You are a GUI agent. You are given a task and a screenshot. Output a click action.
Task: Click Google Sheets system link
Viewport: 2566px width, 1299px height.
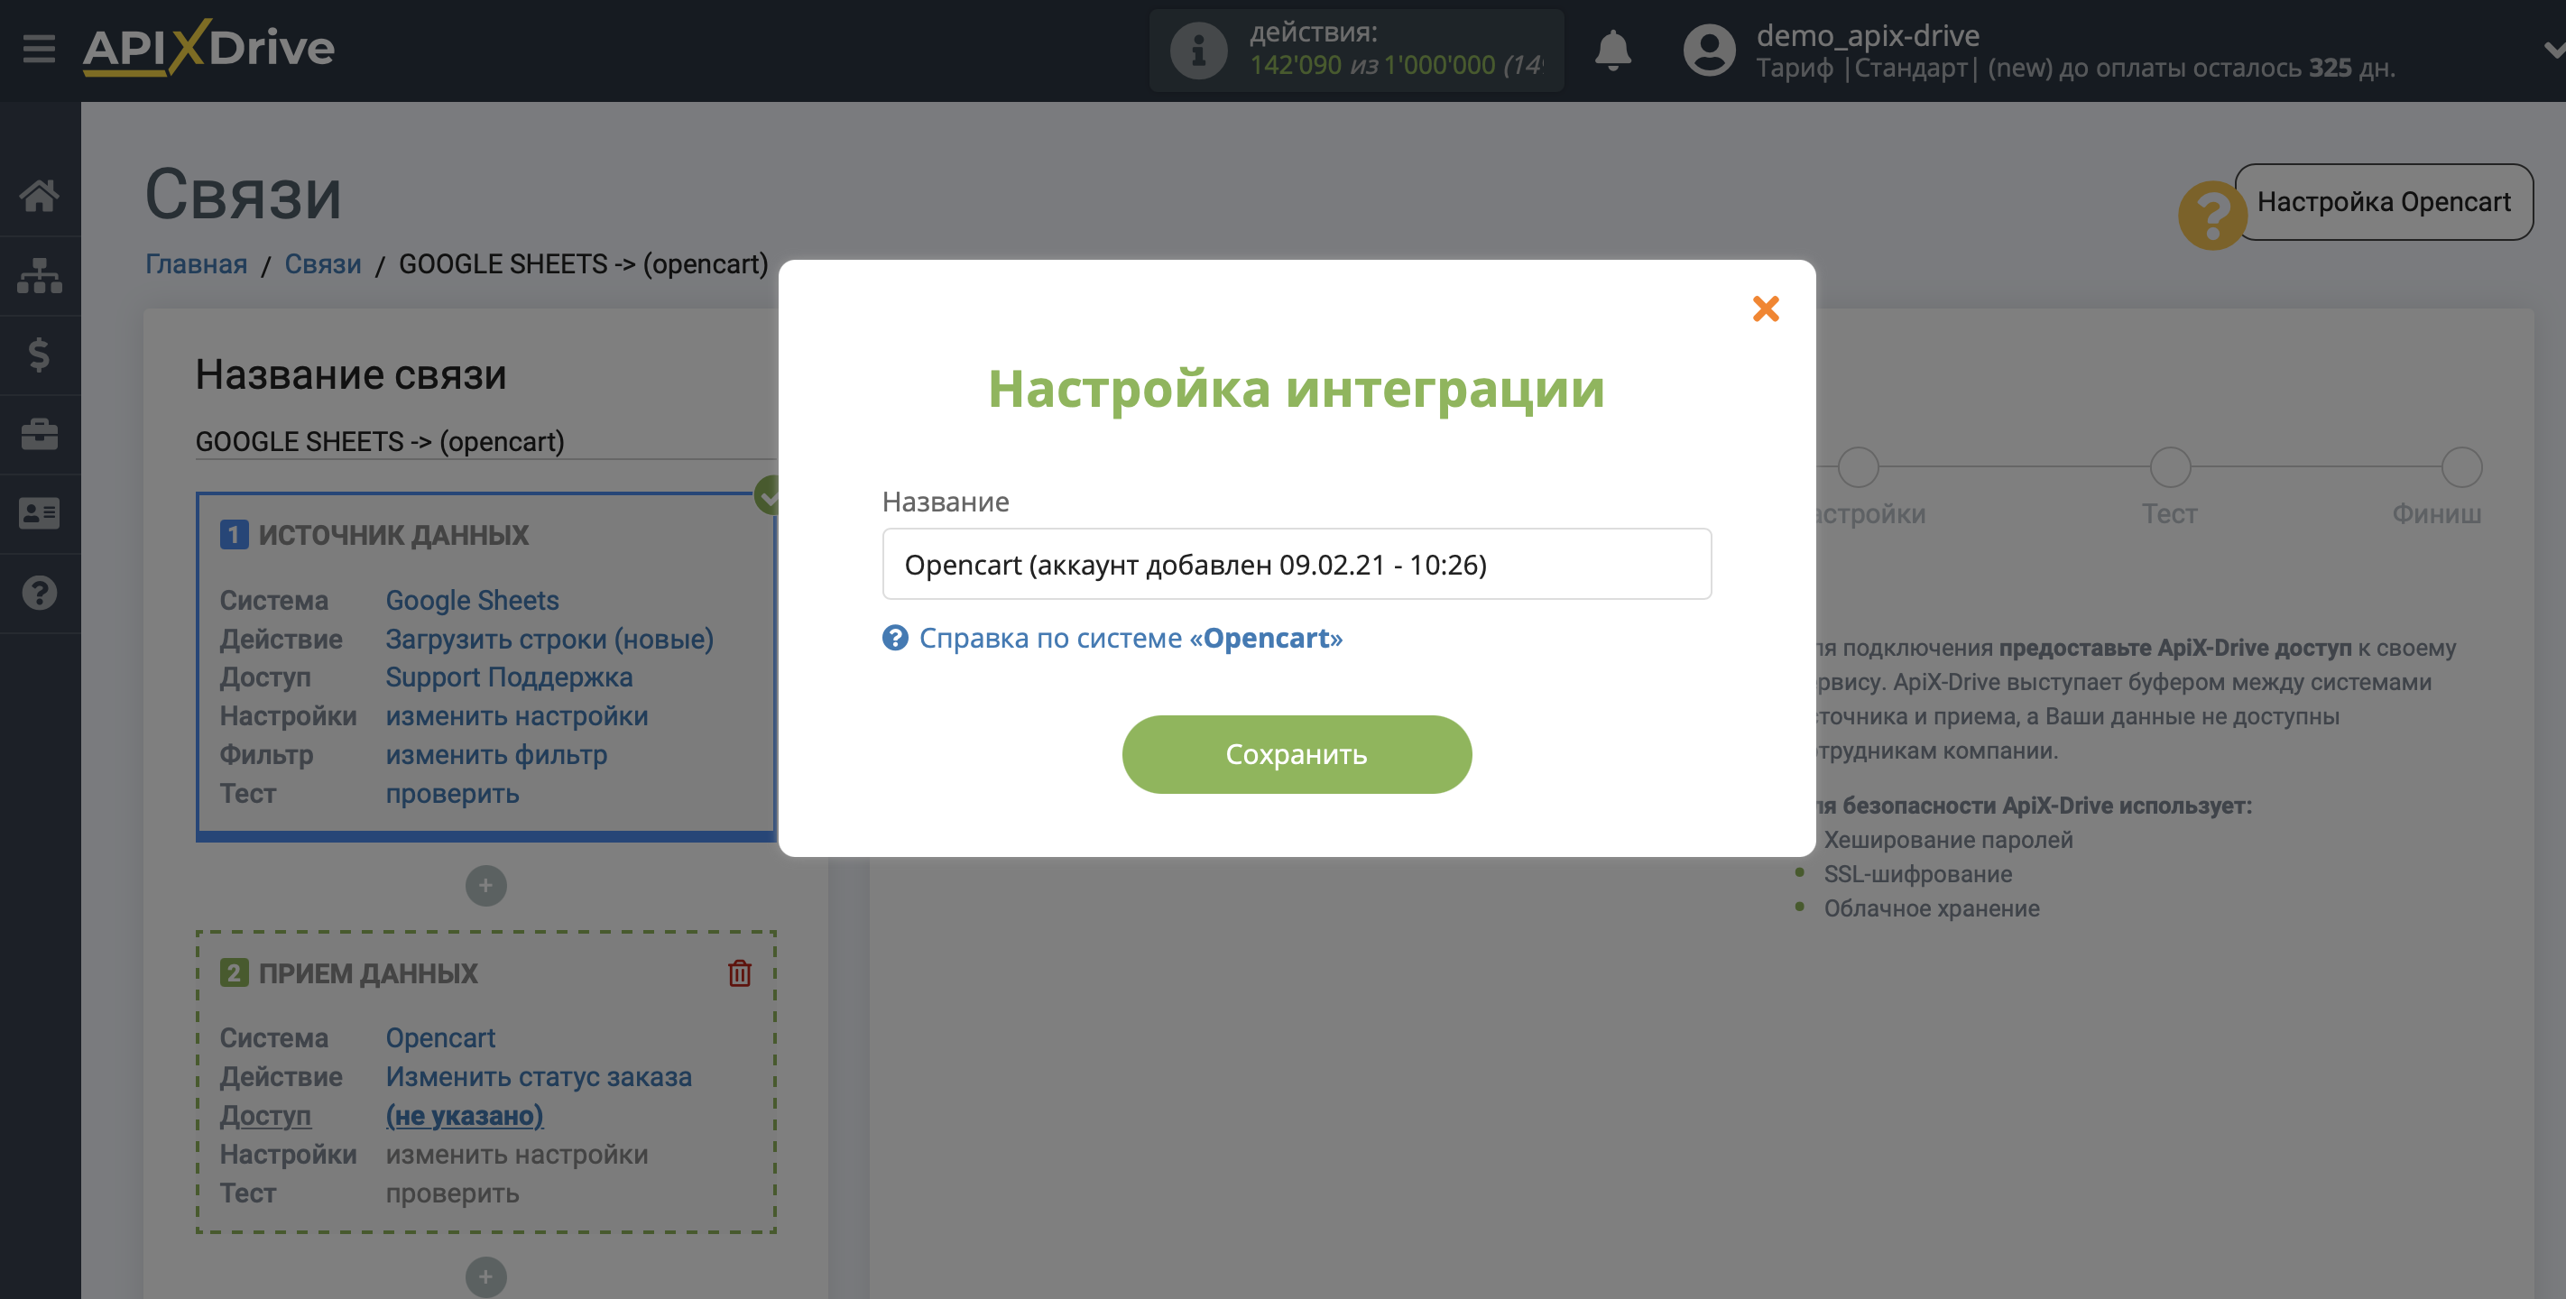tap(472, 601)
